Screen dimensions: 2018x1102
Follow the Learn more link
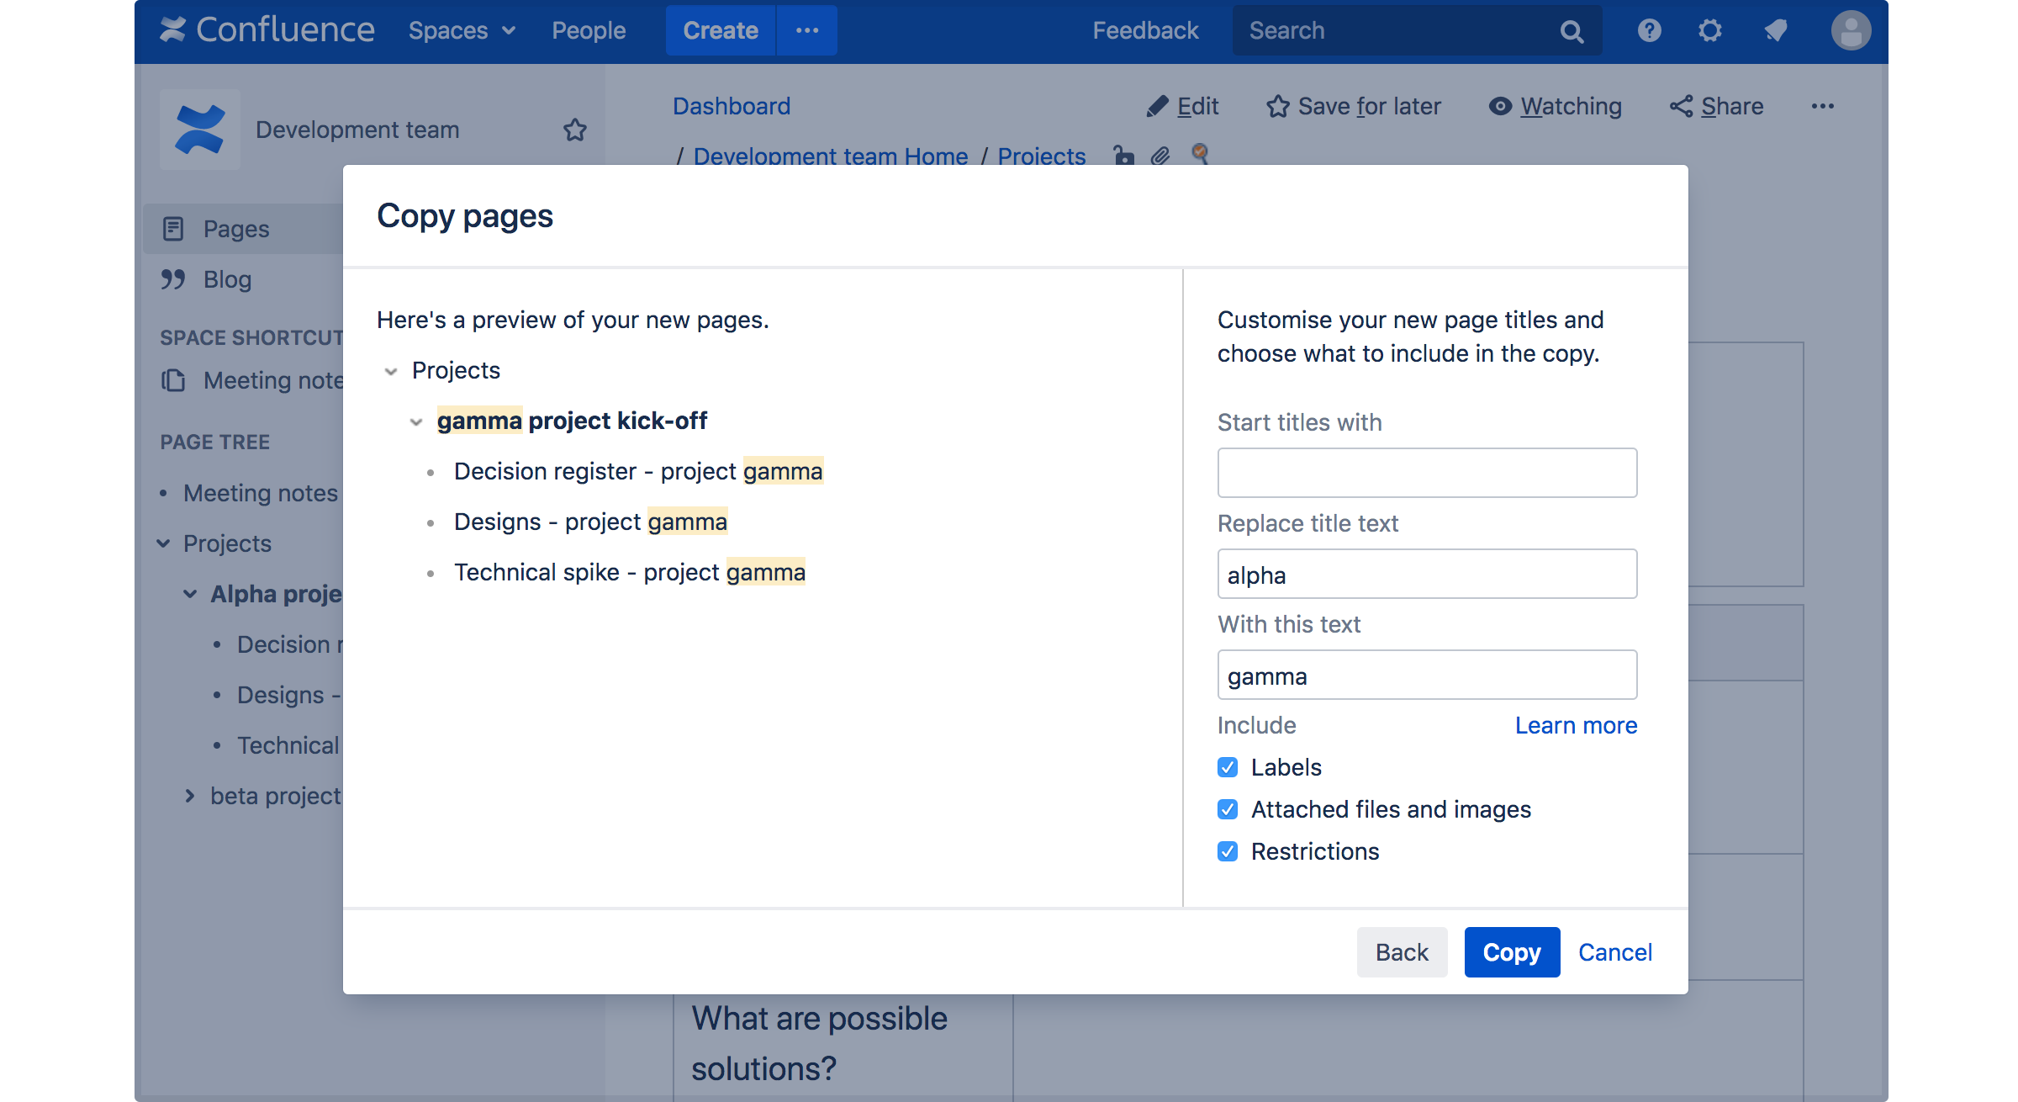coord(1576,725)
